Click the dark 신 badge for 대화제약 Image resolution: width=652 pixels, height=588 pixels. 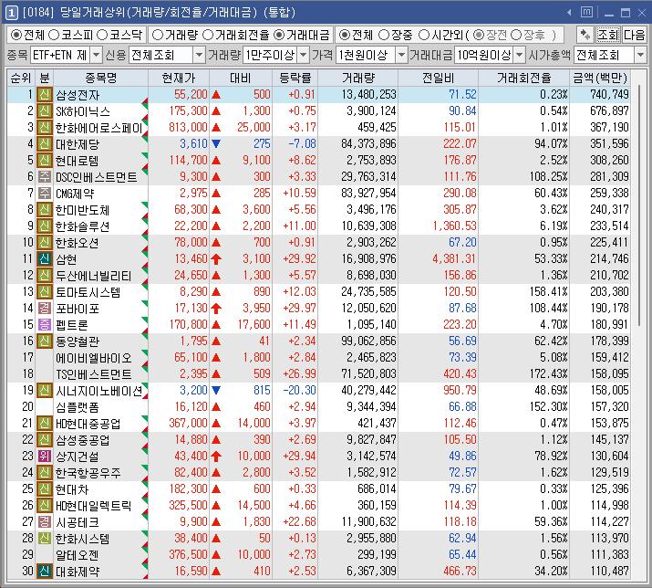click(x=44, y=572)
